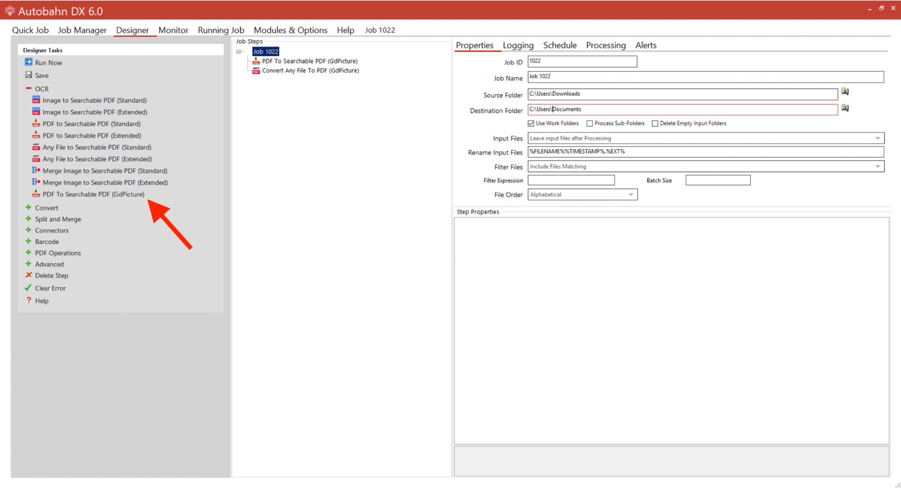Expand the Convert task group
Image resolution: width=901 pixels, height=488 pixels.
click(x=28, y=208)
